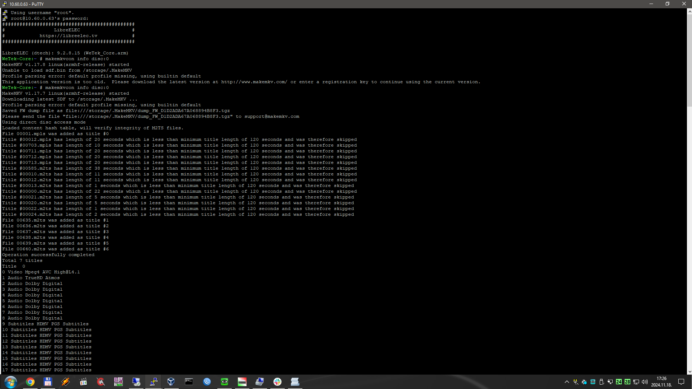Image resolution: width=692 pixels, height=389 pixels.
Task: Open the red CCleaner-style taskbar icon
Action: click(101, 382)
